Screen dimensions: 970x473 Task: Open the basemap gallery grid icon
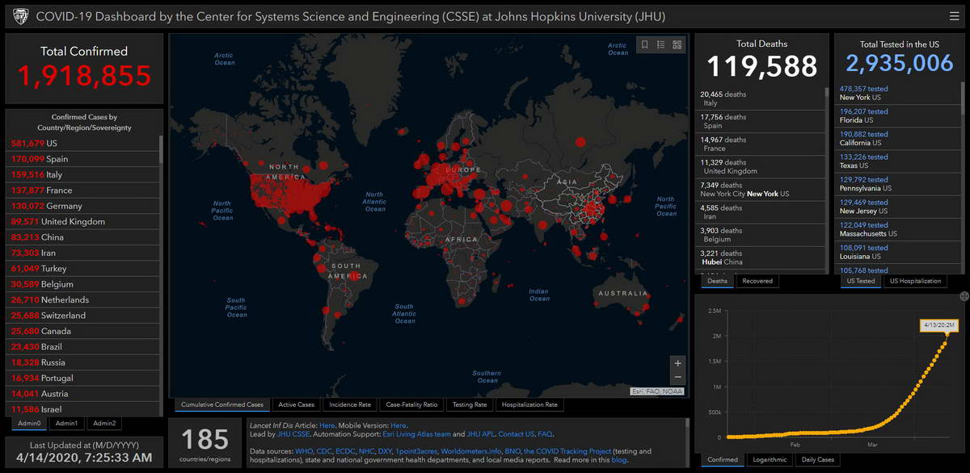click(677, 45)
